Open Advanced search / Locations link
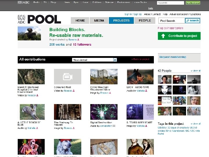Image resolution: width=209 pixels, height=157 pixels. point(185,14)
